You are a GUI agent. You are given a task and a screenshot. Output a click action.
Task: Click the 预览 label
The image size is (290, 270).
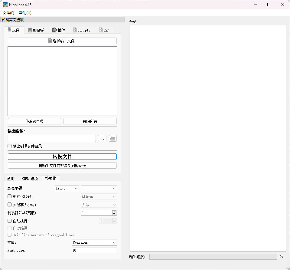(133, 21)
